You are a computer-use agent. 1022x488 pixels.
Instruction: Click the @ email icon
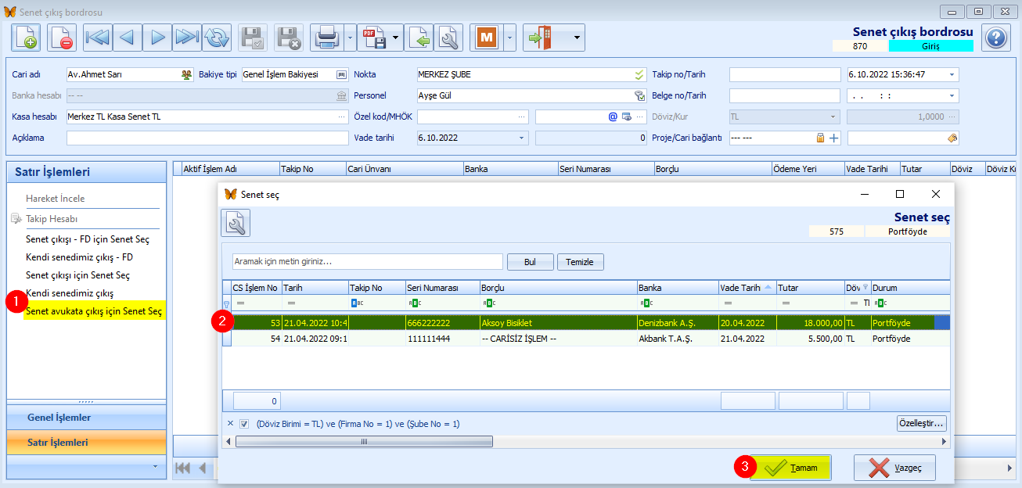pos(614,117)
